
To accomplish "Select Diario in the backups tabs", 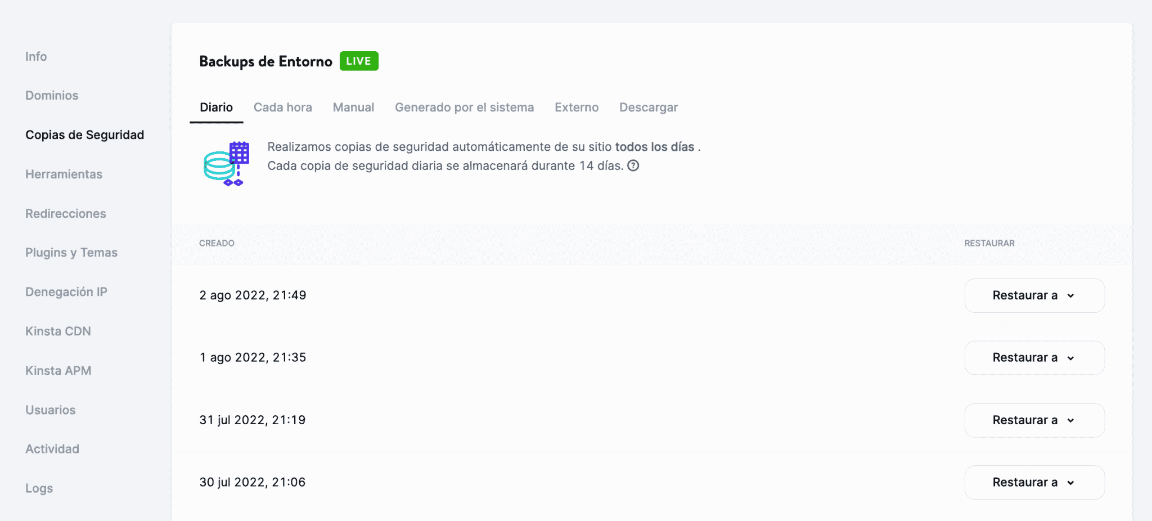I will point(216,107).
